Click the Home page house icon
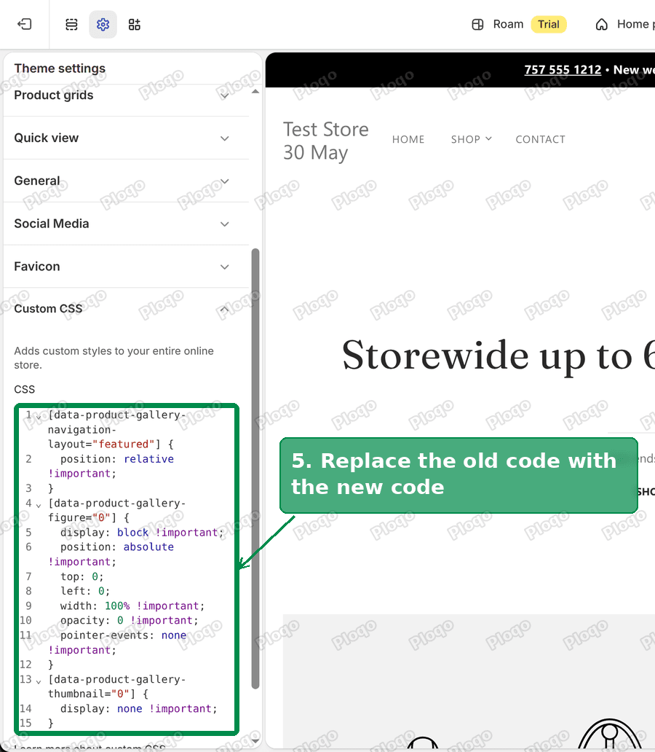Image resolution: width=655 pixels, height=752 pixels. 602,25
